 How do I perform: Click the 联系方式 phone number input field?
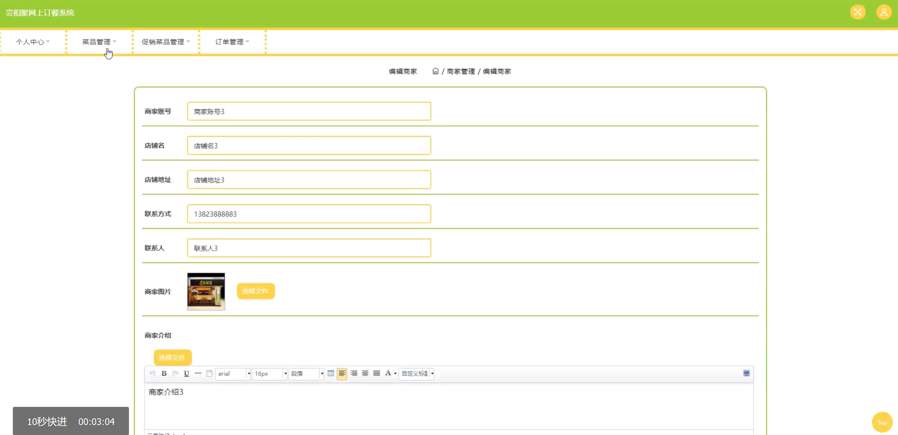pos(309,214)
